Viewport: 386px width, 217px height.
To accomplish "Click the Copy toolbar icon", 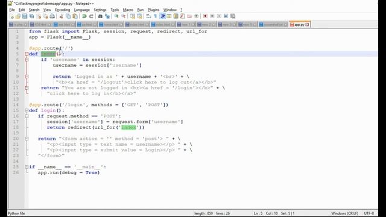I will (68, 16).
